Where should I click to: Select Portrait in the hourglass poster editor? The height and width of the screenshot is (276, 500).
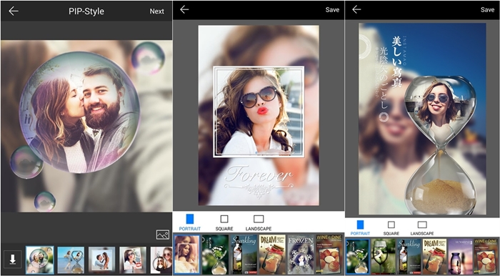tap(360, 227)
